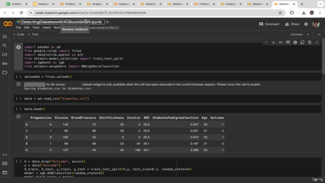Run the pd.read_csv cell
The image size is (325, 183).
pyautogui.click(x=18, y=99)
